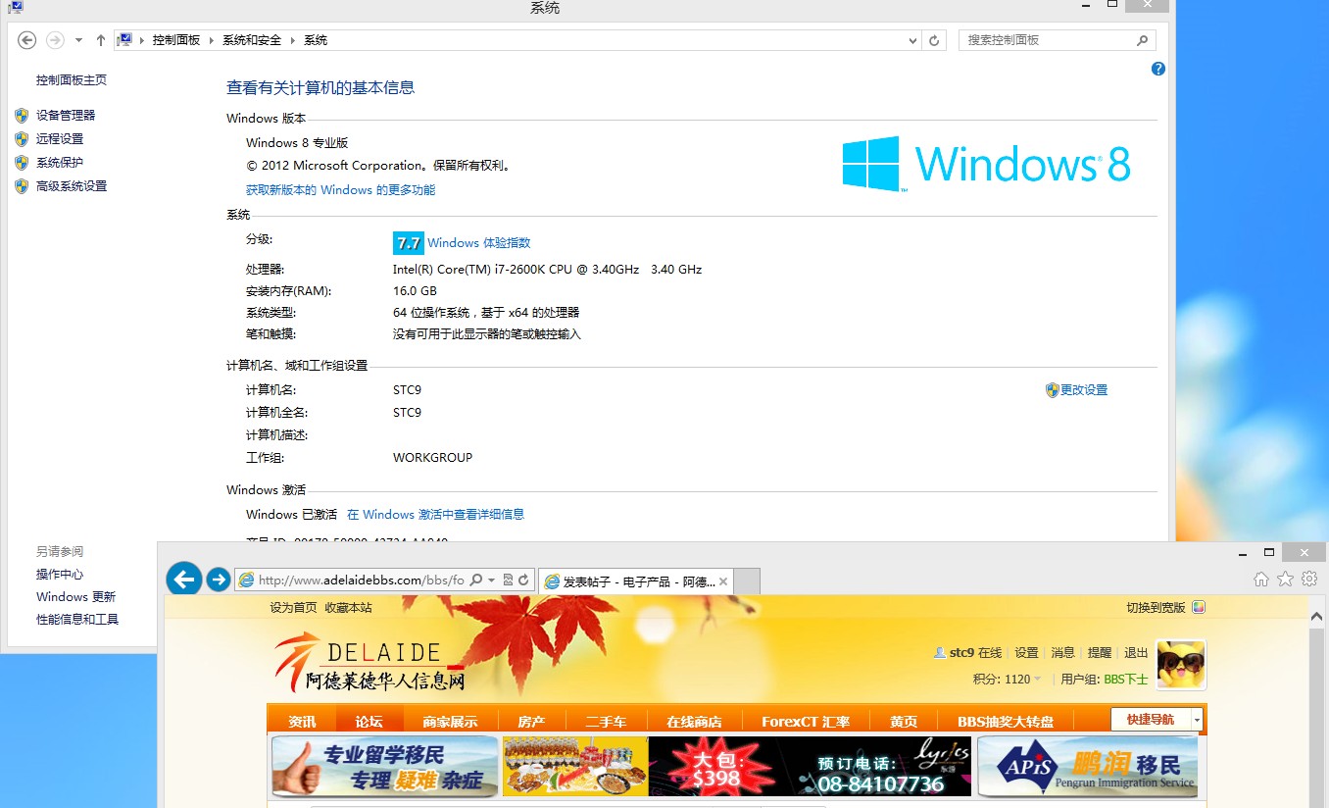Expand the 积分: 1120 dropdown arrow
This screenshot has width=1329, height=808.
(x=1038, y=680)
